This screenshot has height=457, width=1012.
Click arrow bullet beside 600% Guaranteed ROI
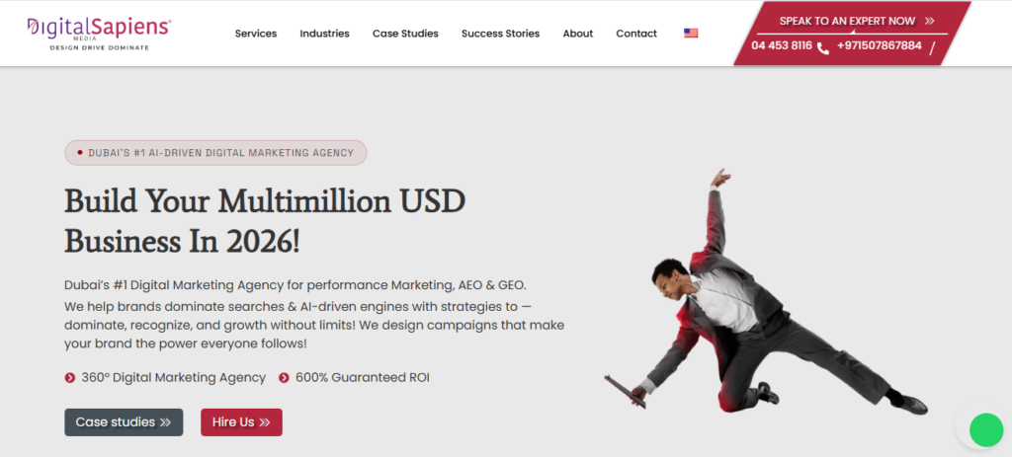[x=284, y=378]
